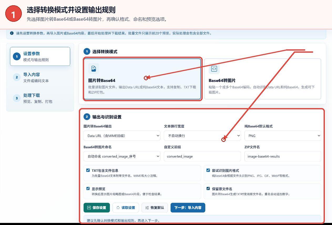The width and height of the screenshot is (332, 225).
Task: Go to step 1 设置参数 in sidebar
Action: point(40,56)
